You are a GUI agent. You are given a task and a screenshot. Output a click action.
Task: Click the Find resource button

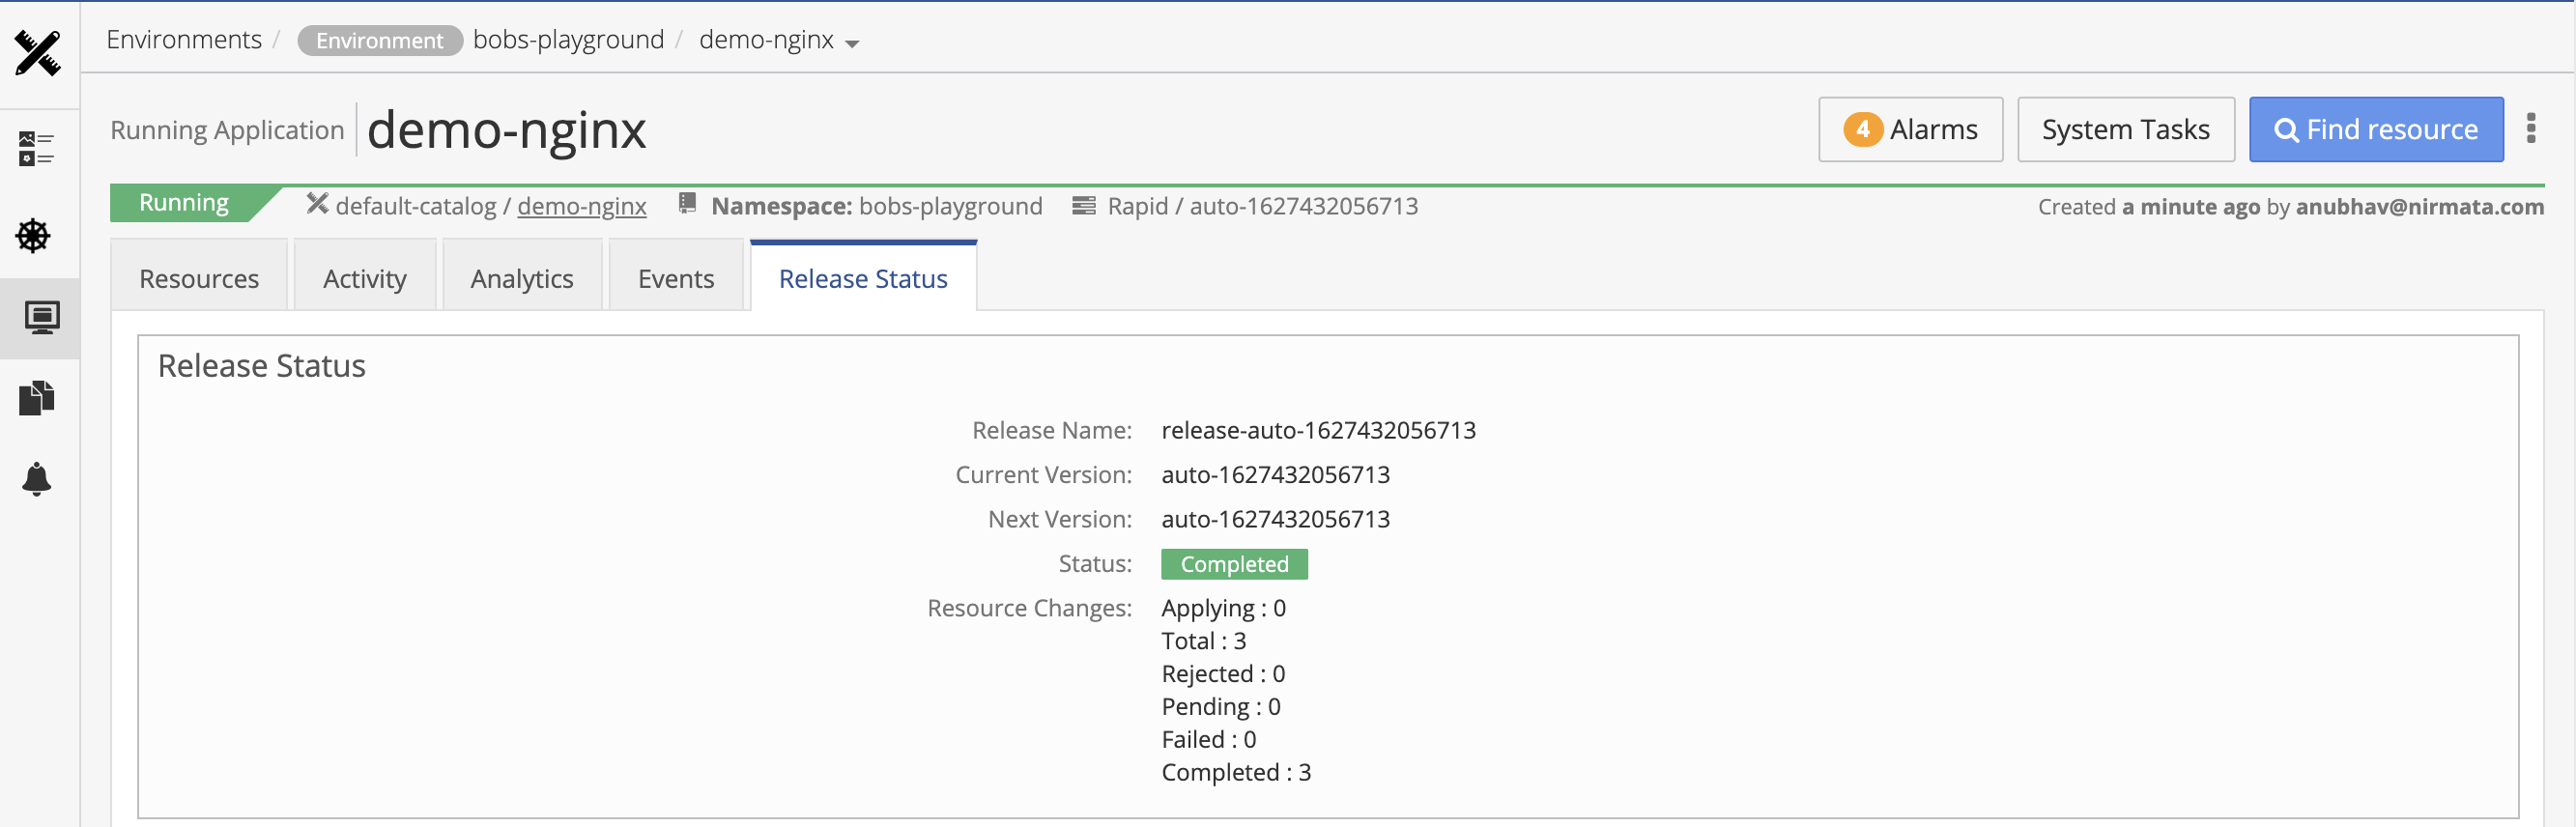(x=2376, y=129)
